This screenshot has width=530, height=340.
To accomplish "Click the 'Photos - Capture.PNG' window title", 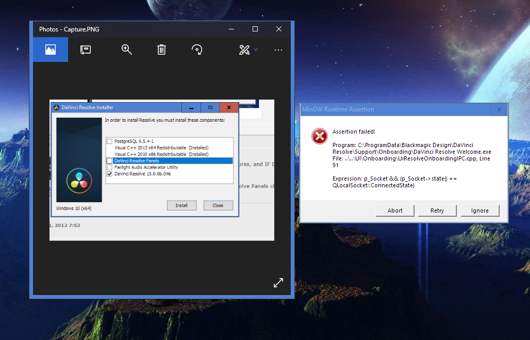I will pos(69,29).
